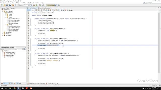The width and height of the screenshot is (161, 90).
Task: Collapse the createJavaThread method fold on line 11
Action: (30, 29)
